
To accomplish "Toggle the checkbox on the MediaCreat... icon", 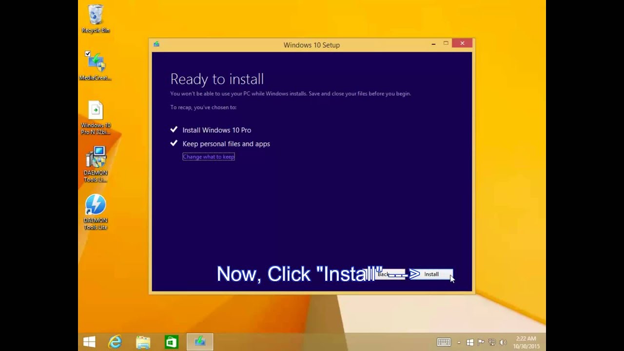I will pyautogui.click(x=88, y=54).
